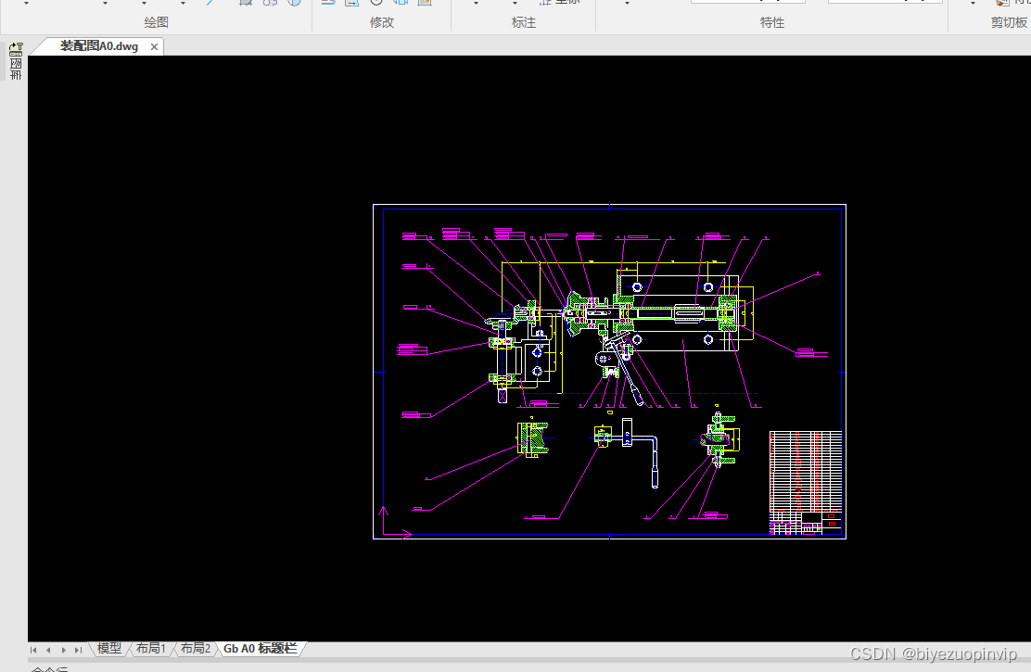Expand the 标注 ribbon panel title
Image resolution: width=1031 pixels, height=672 pixels.
(x=524, y=22)
